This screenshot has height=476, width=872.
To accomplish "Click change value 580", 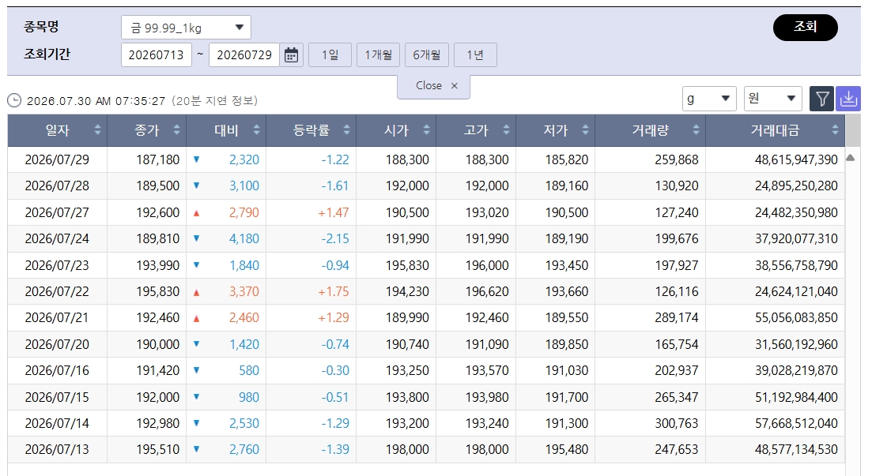I will pos(249,370).
